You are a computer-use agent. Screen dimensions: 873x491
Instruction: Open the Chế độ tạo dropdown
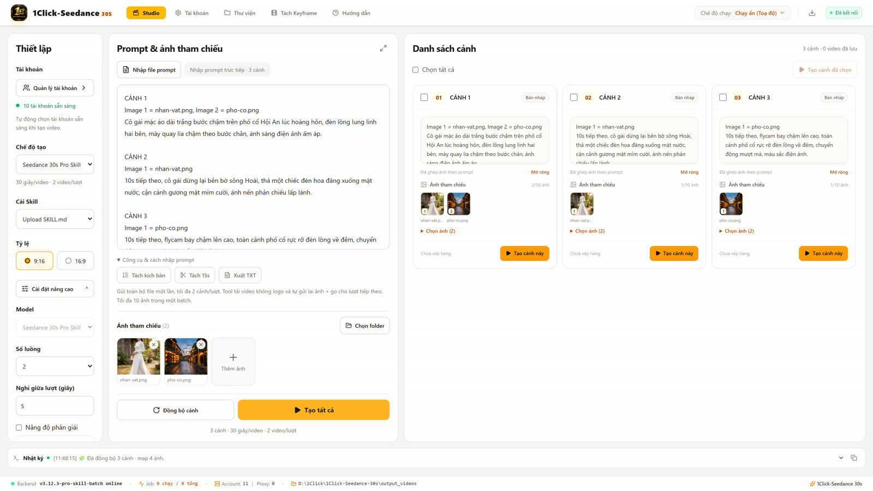pyautogui.click(x=55, y=165)
